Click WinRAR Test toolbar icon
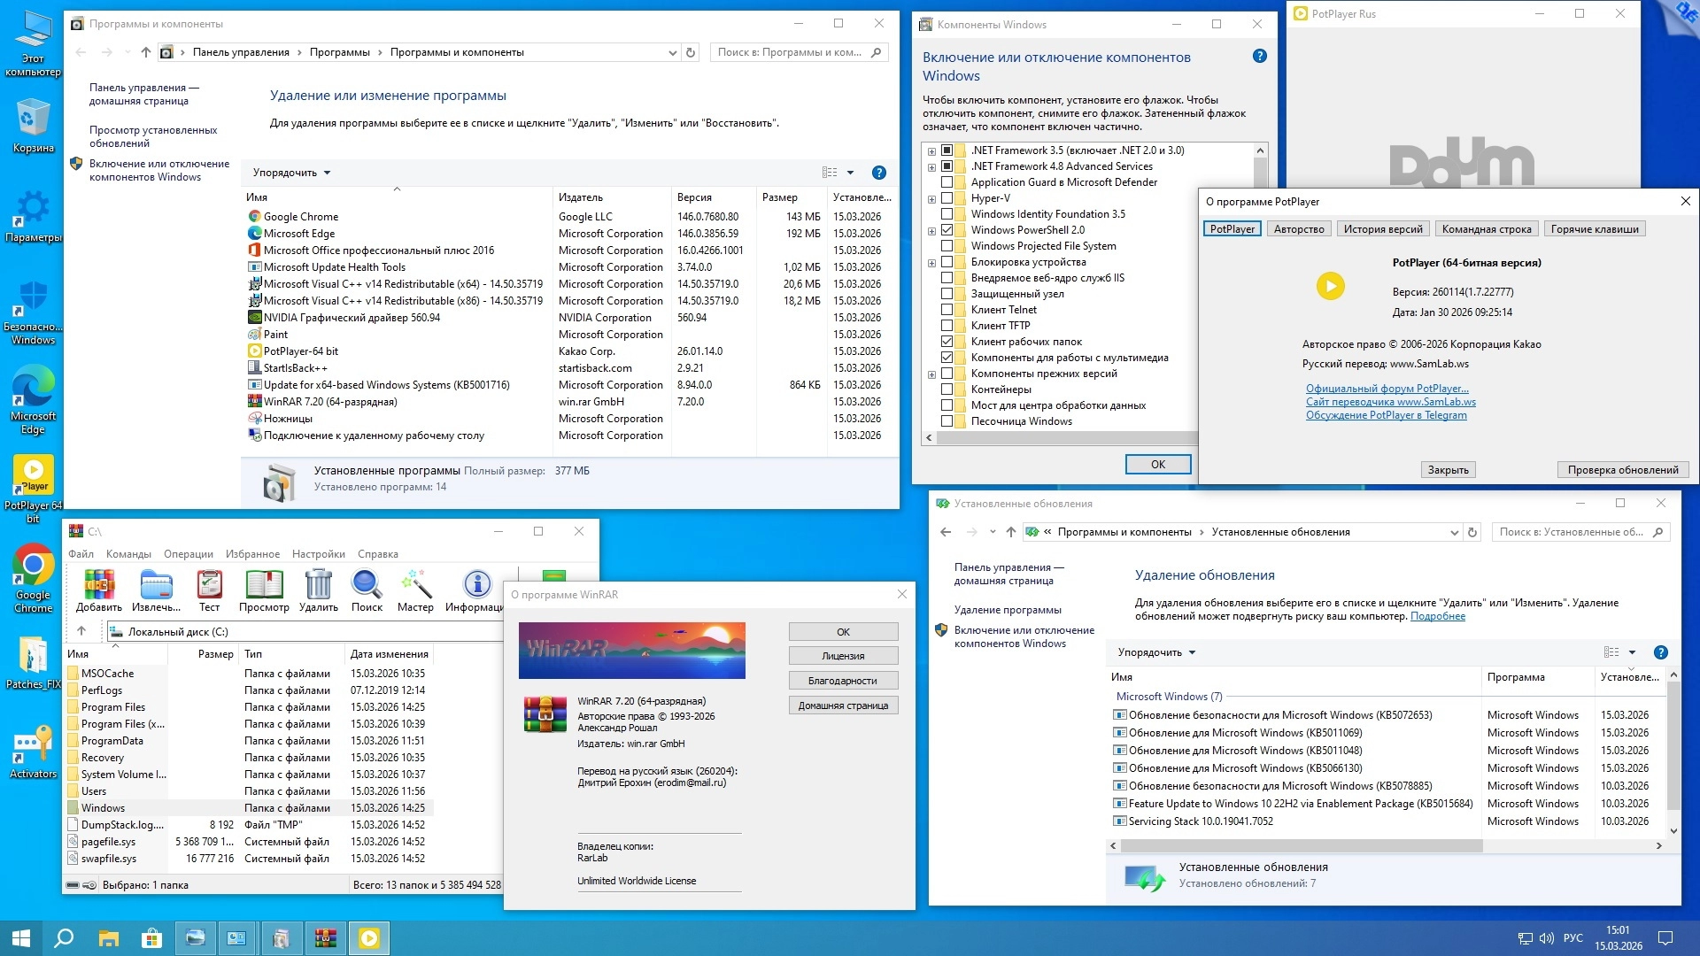1700x956 pixels. 209,586
